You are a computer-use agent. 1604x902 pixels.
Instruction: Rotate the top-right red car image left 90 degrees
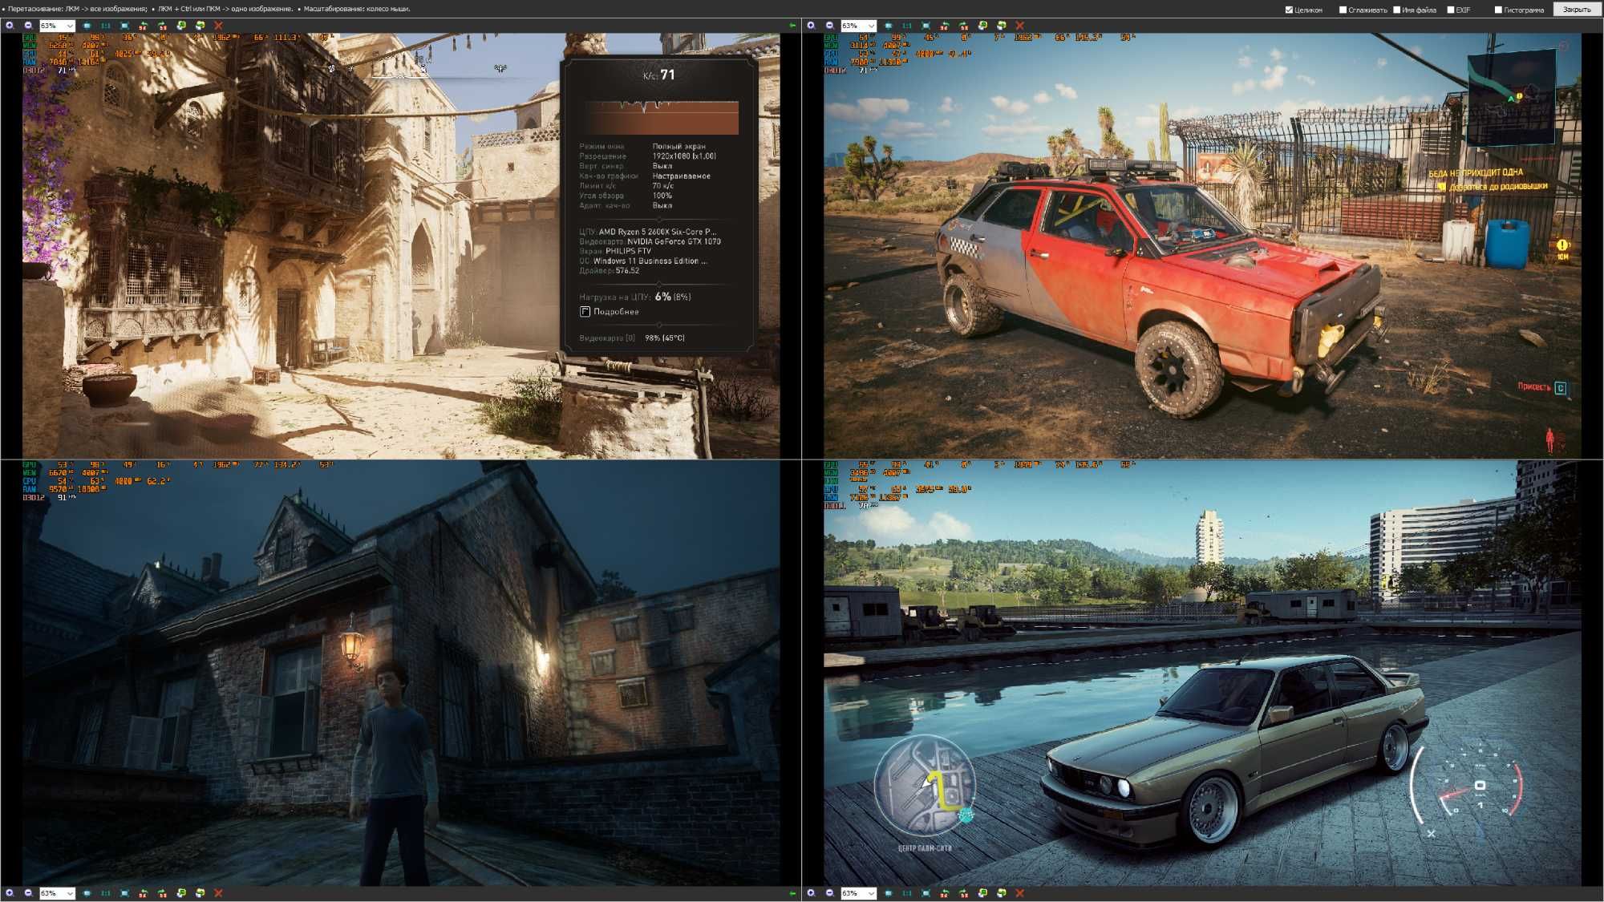[x=945, y=26]
